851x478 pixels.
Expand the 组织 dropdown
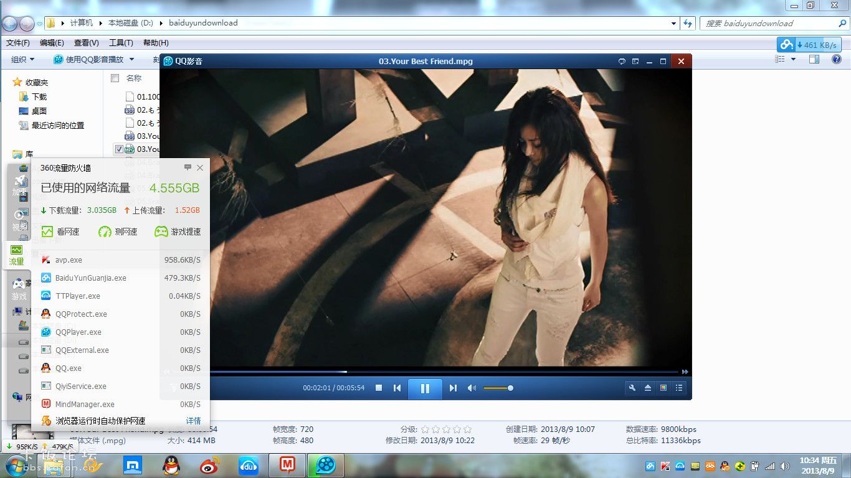[23, 60]
